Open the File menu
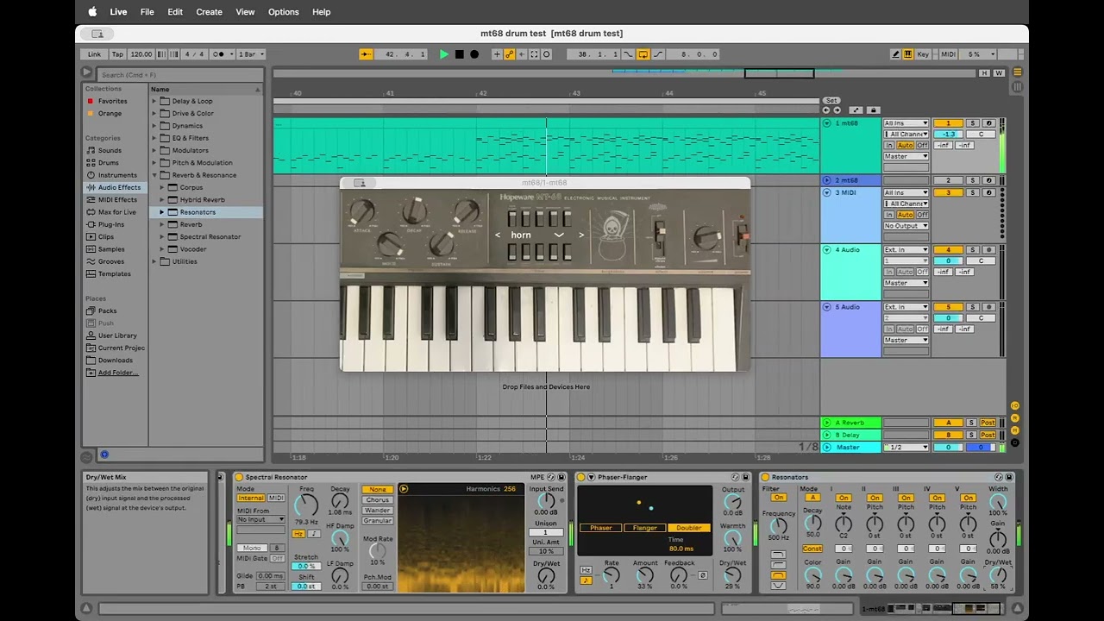1104x621 pixels. point(147,12)
